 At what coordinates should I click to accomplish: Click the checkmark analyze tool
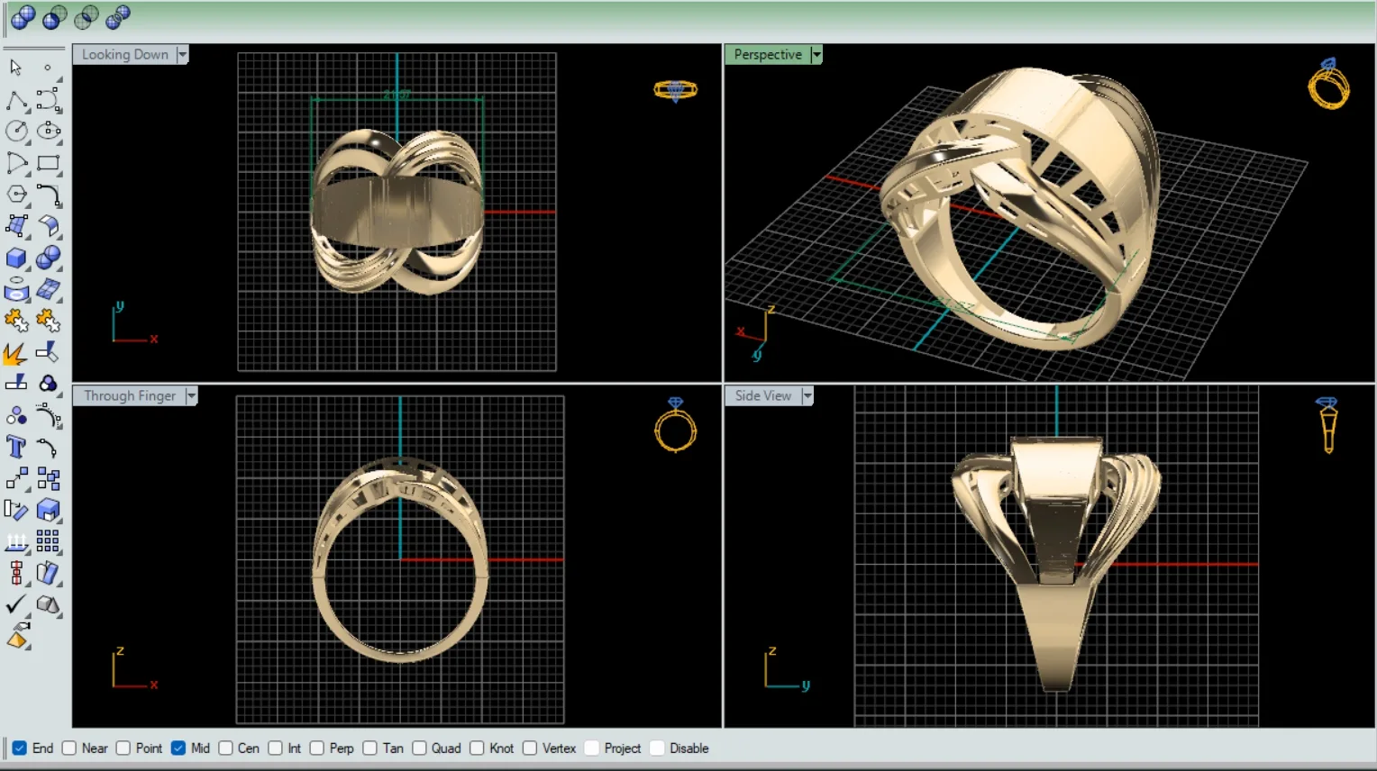tap(16, 604)
